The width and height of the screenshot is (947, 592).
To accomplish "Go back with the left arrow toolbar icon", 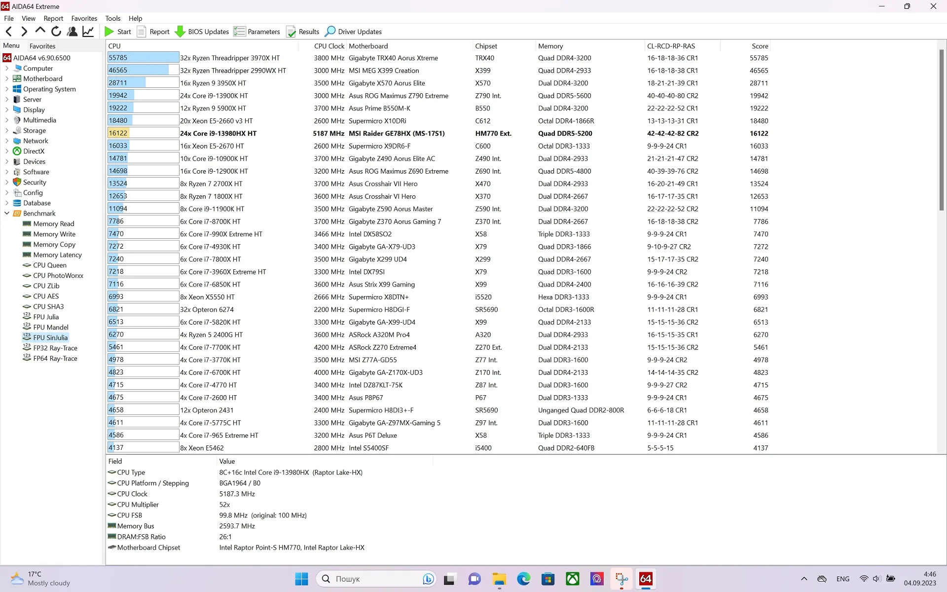I will [9, 32].
